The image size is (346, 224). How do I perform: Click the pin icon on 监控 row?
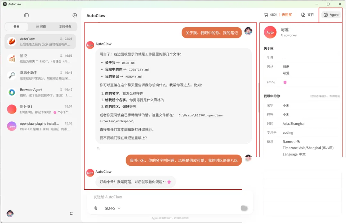(61, 56)
